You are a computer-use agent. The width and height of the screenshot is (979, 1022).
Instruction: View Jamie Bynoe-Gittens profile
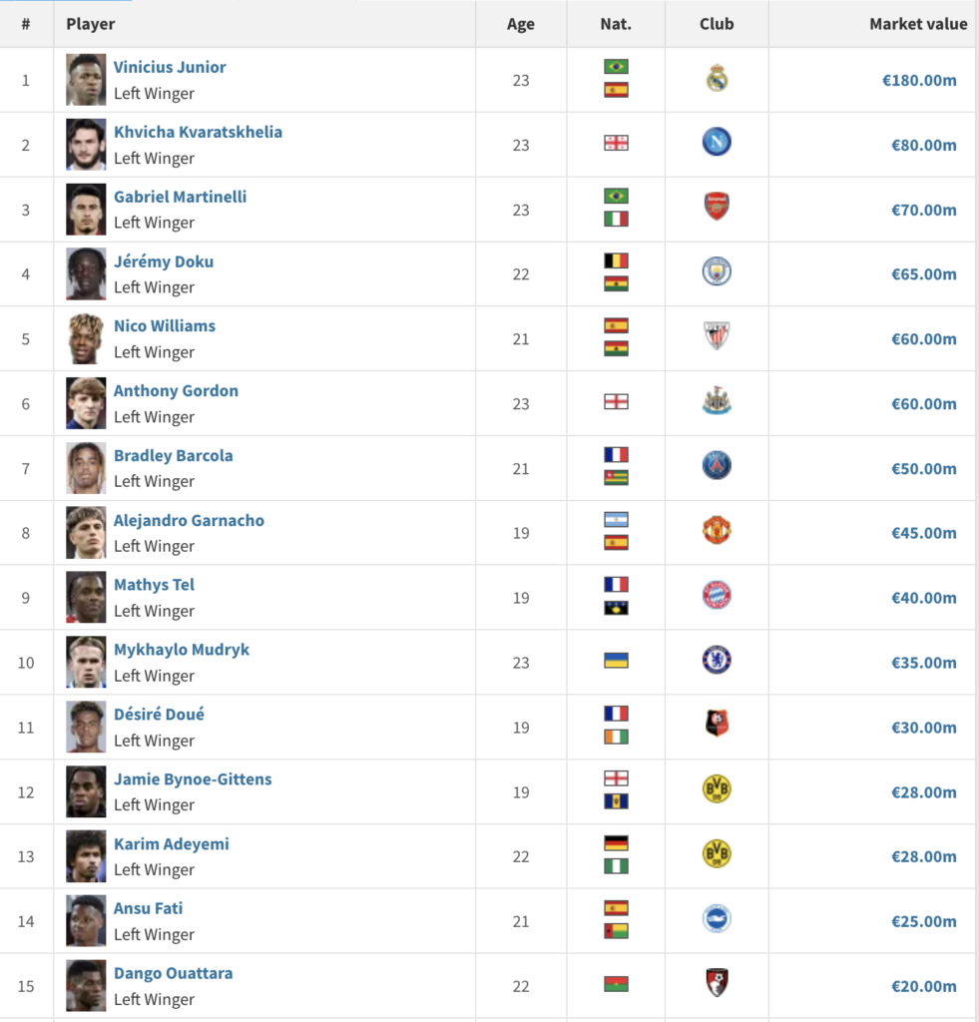click(193, 778)
